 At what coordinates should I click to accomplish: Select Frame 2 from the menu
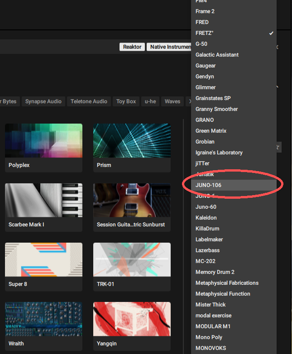[234, 11]
